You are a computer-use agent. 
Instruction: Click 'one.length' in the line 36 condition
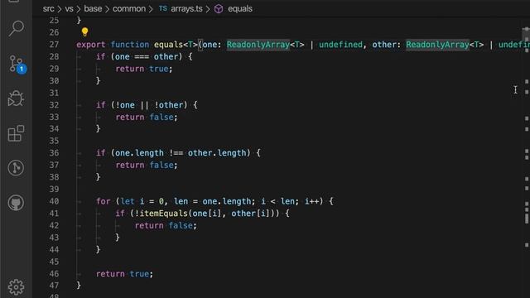click(139, 153)
